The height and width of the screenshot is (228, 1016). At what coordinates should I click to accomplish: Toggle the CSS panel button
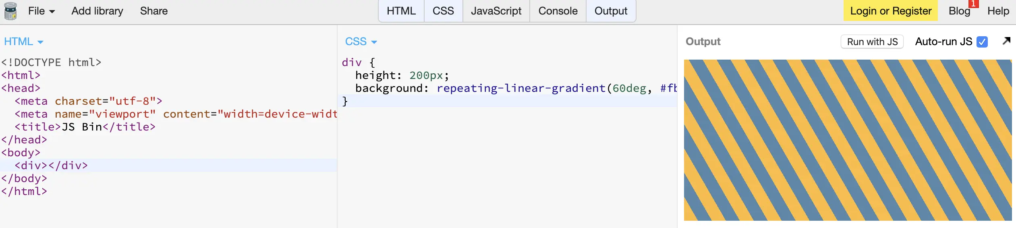point(443,11)
